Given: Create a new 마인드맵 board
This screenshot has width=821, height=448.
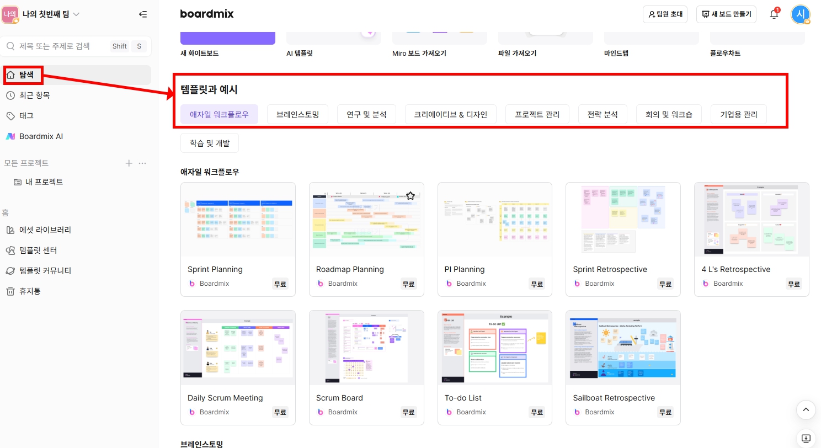Looking at the screenshot, I should tap(651, 36).
